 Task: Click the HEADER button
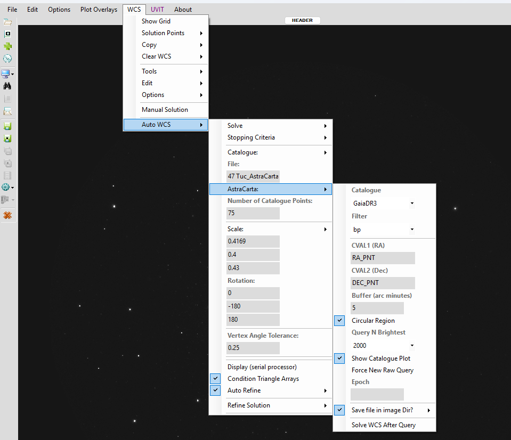tap(302, 20)
